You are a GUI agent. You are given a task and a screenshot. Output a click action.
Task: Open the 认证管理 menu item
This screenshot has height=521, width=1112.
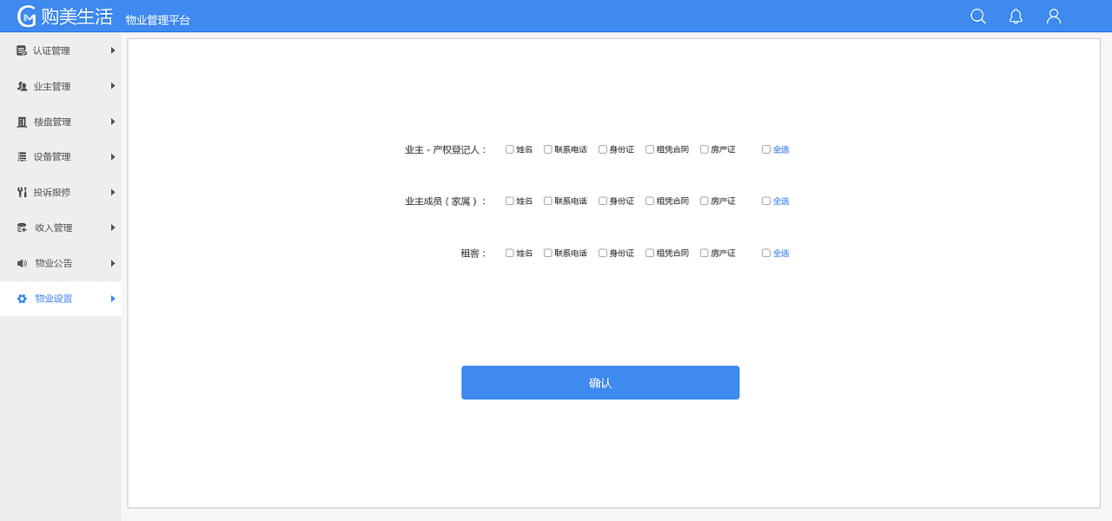[61, 50]
